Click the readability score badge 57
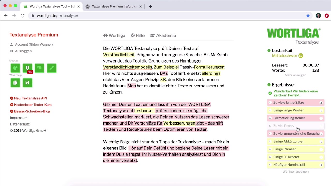 (x=300, y=56)
